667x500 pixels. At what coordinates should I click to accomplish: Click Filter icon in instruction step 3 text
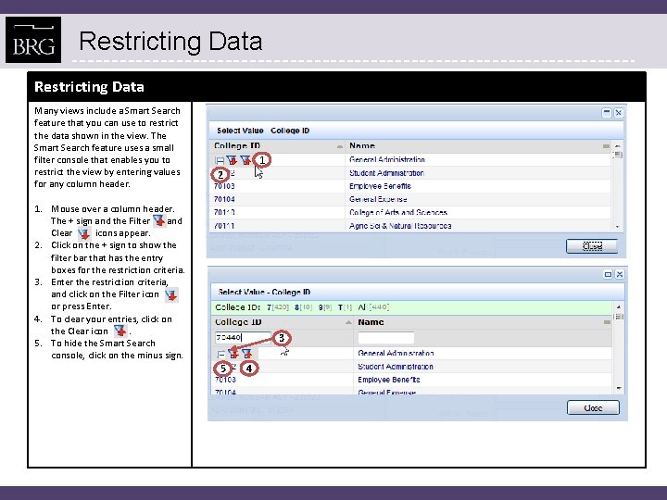pos(171,294)
